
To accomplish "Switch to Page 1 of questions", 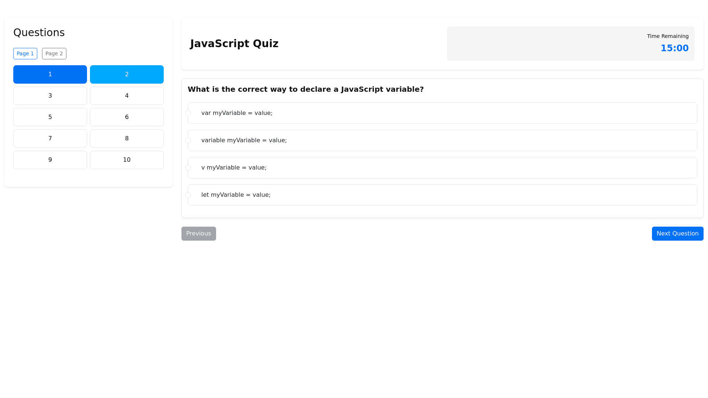I will (x=25, y=53).
